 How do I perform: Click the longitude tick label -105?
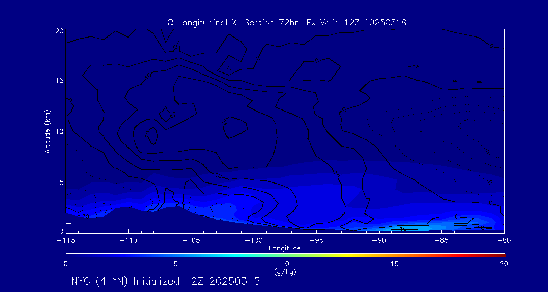click(191, 241)
